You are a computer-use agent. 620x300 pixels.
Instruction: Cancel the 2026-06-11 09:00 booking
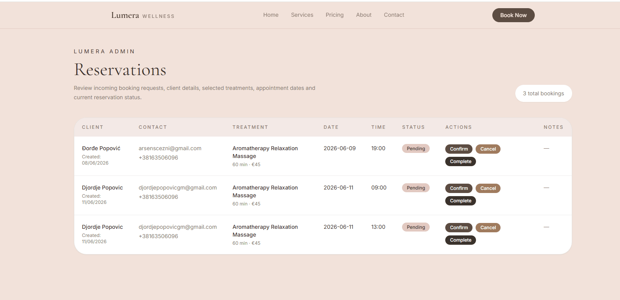488,188
